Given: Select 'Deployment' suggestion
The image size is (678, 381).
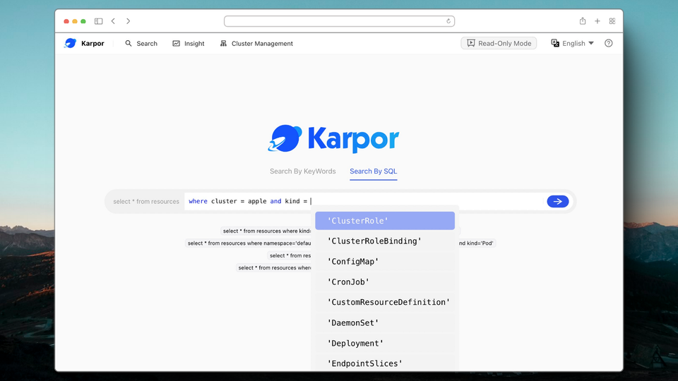Looking at the screenshot, I should click(385, 343).
